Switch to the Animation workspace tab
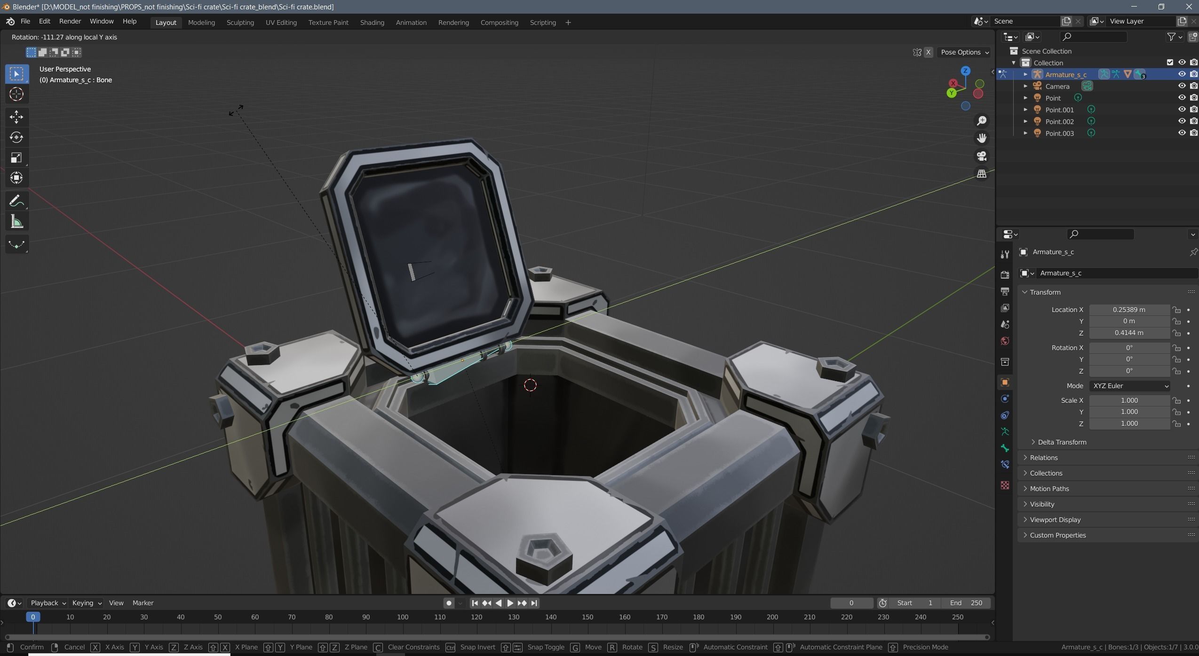 coord(411,23)
